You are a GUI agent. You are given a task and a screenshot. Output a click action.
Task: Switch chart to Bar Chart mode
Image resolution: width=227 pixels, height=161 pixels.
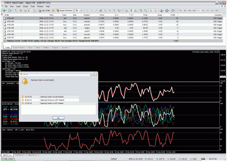[127, 11]
